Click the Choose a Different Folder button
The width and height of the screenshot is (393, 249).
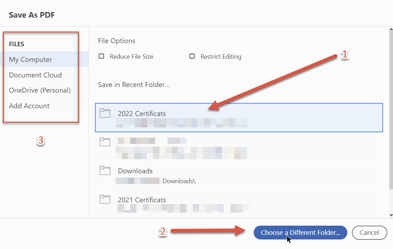coord(300,232)
